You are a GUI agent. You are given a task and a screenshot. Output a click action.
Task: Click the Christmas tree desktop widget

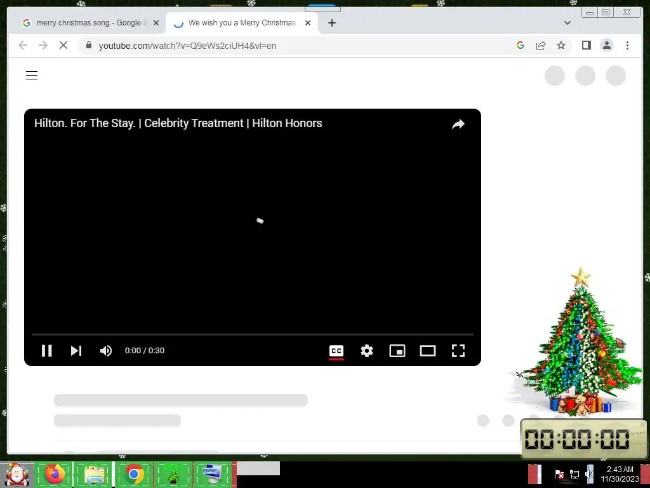[x=580, y=342]
